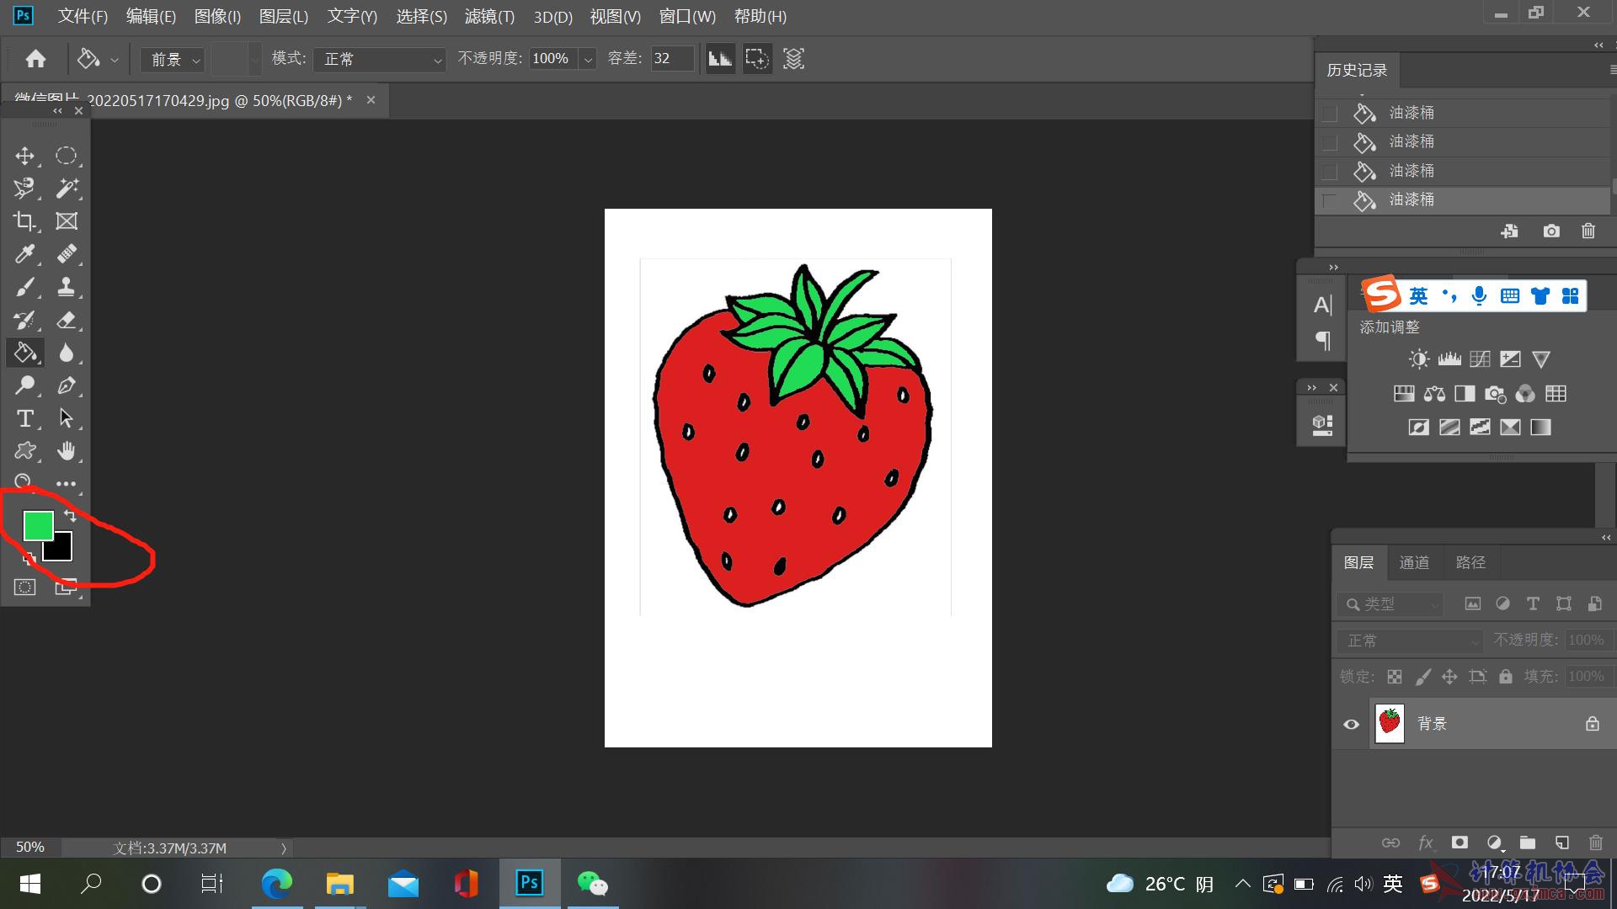Screen dimensions: 1617x909
Task: Toggle the anti-alias option button
Action: click(720, 59)
